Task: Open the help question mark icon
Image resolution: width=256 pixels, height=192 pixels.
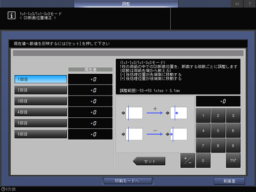Action: click(250, 3)
